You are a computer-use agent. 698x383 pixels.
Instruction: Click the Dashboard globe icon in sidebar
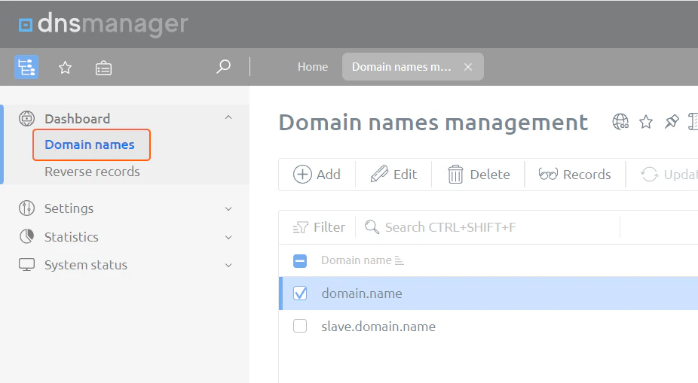(x=26, y=119)
